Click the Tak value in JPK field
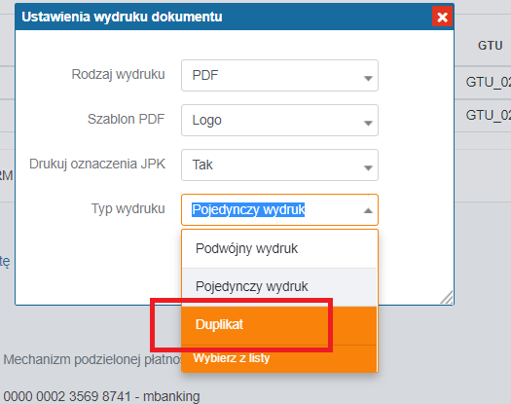This screenshot has width=511, height=404. 202,165
